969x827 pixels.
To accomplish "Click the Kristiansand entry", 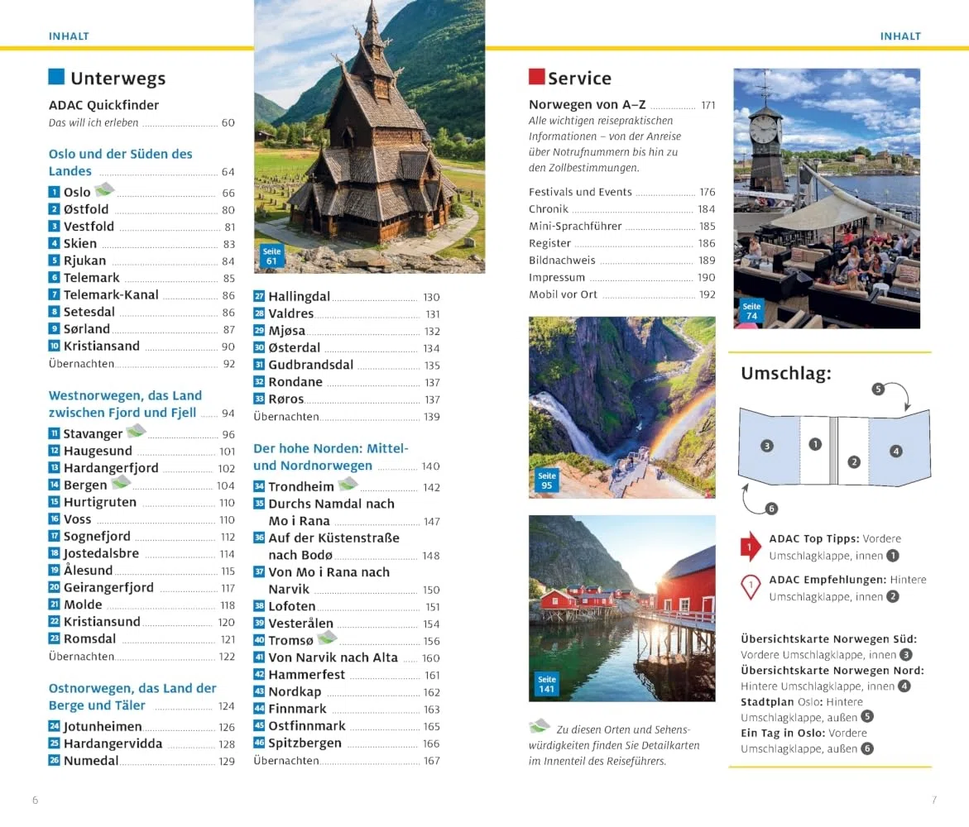I will point(142,347).
